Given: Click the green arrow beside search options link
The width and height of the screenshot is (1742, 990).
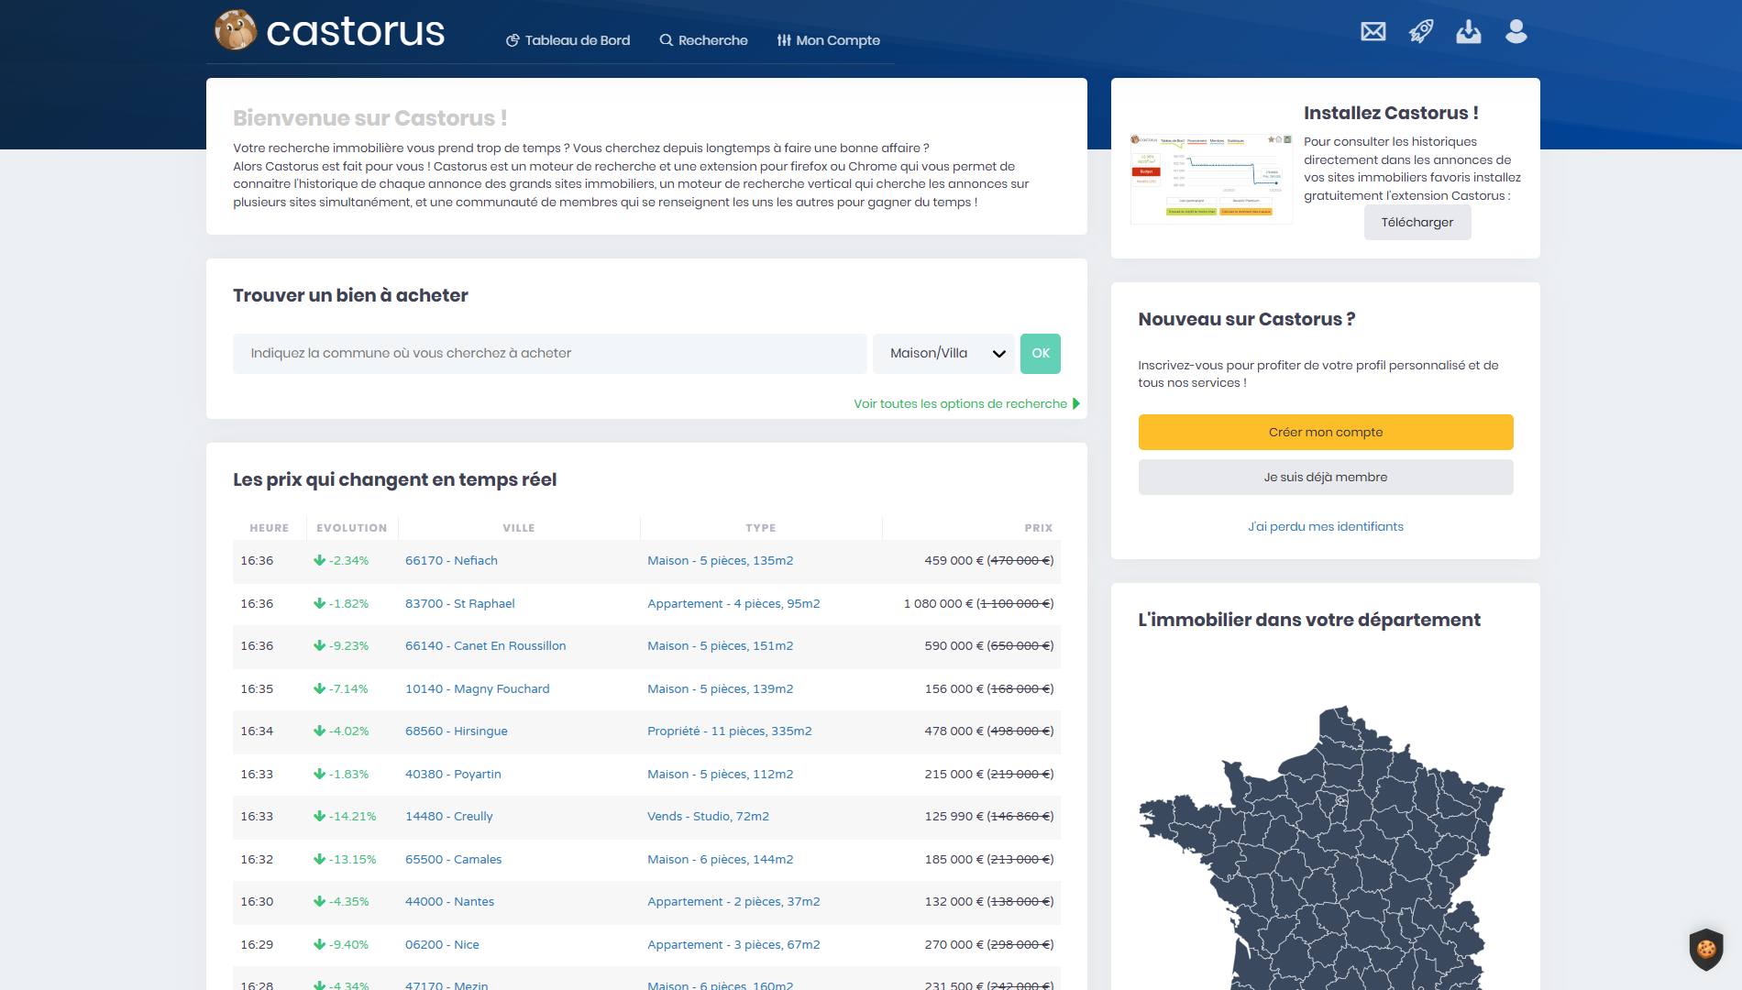Looking at the screenshot, I should tap(1076, 403).
